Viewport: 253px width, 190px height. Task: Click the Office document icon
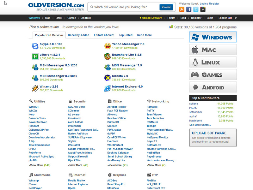pyautogui.click(x=110, y=101)
